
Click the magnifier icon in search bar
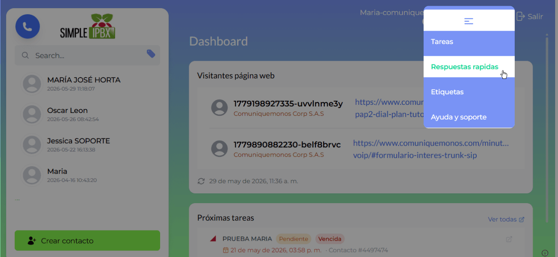pos(25,55)
